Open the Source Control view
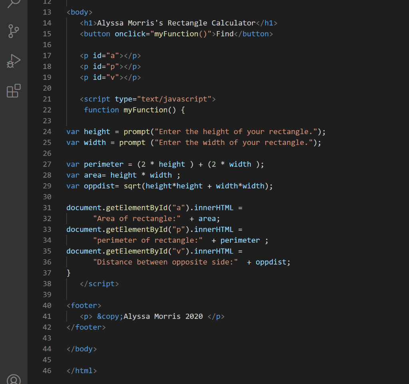Screen dimensions: 409x384 coord(14,31)
